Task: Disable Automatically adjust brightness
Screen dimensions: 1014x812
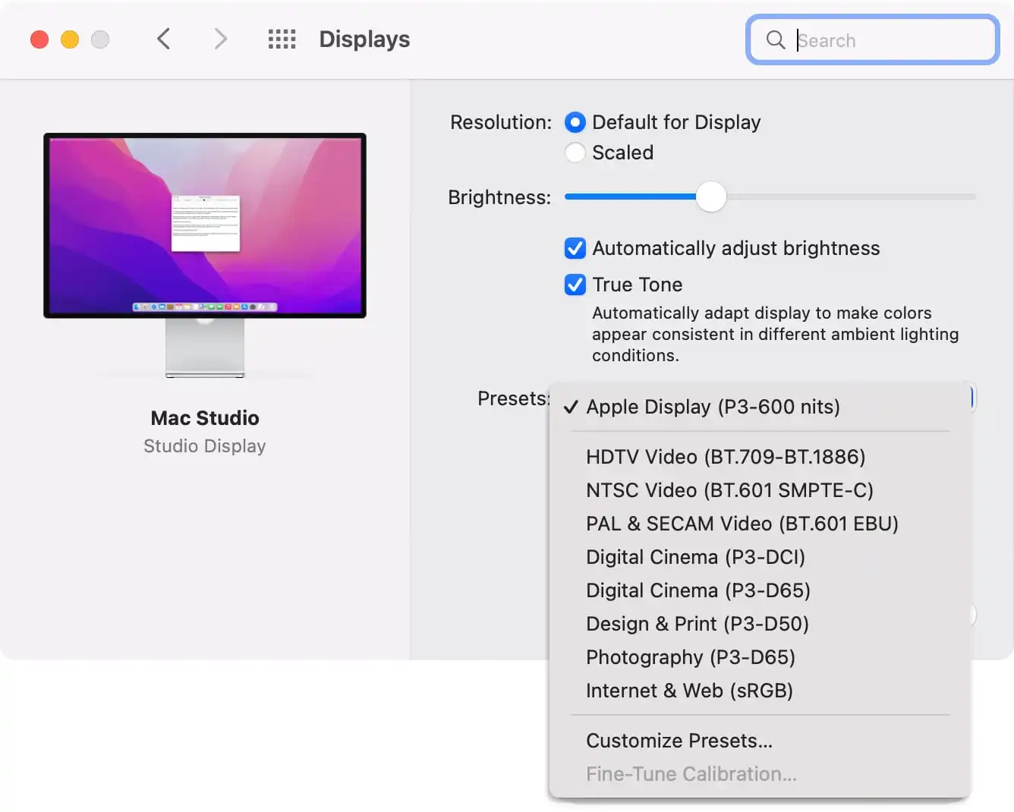Action: point(575,248)
